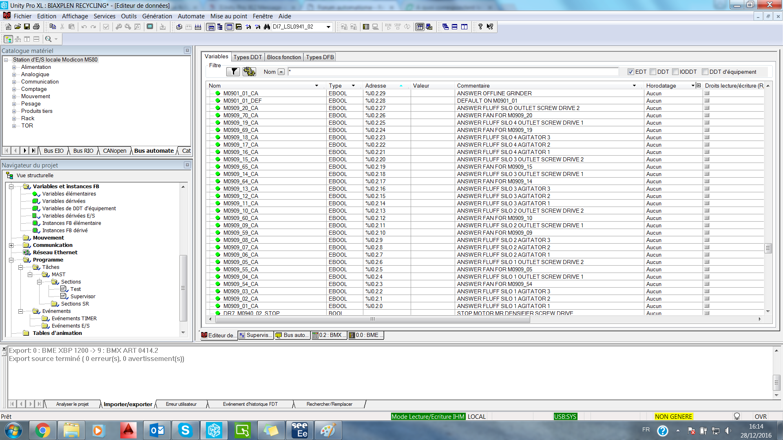Viewport: 783px width, 440px height.
Task: Select the Bus RIO catalogue tab
Action: (x=83, y=151)
